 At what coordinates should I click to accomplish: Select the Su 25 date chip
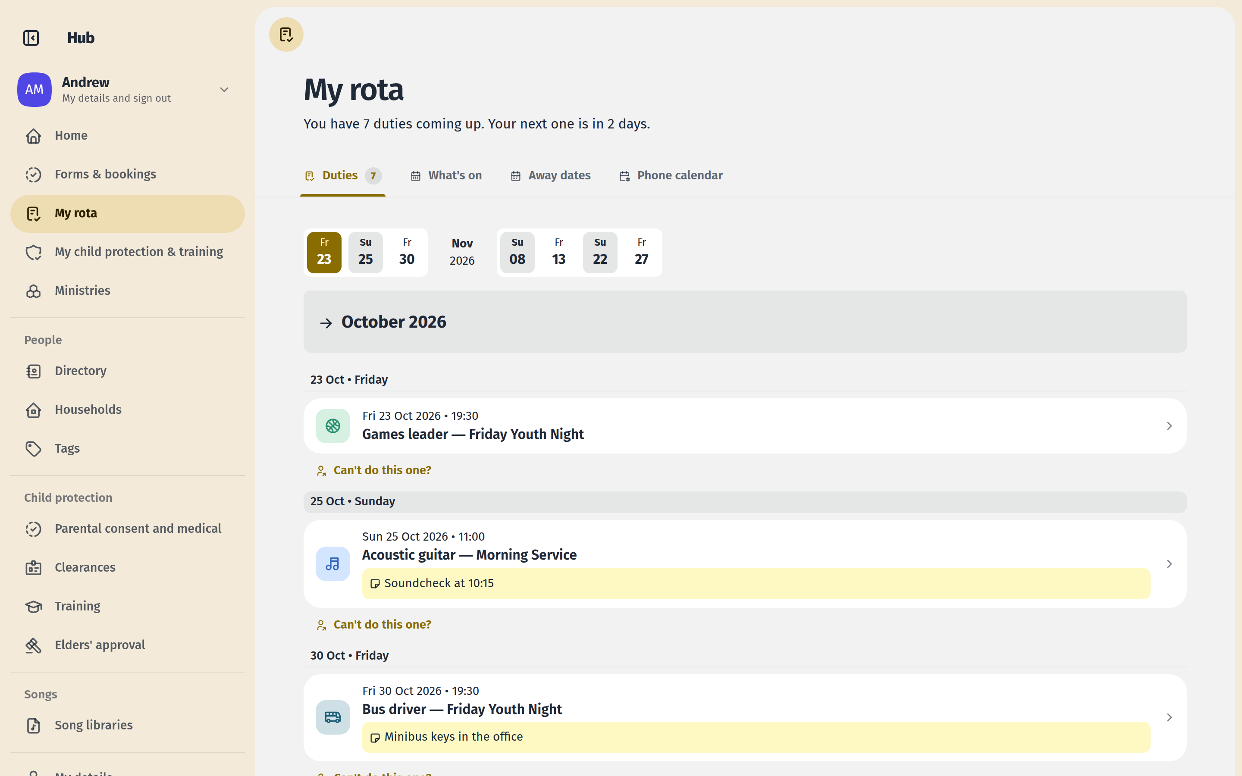coord(365,253)
